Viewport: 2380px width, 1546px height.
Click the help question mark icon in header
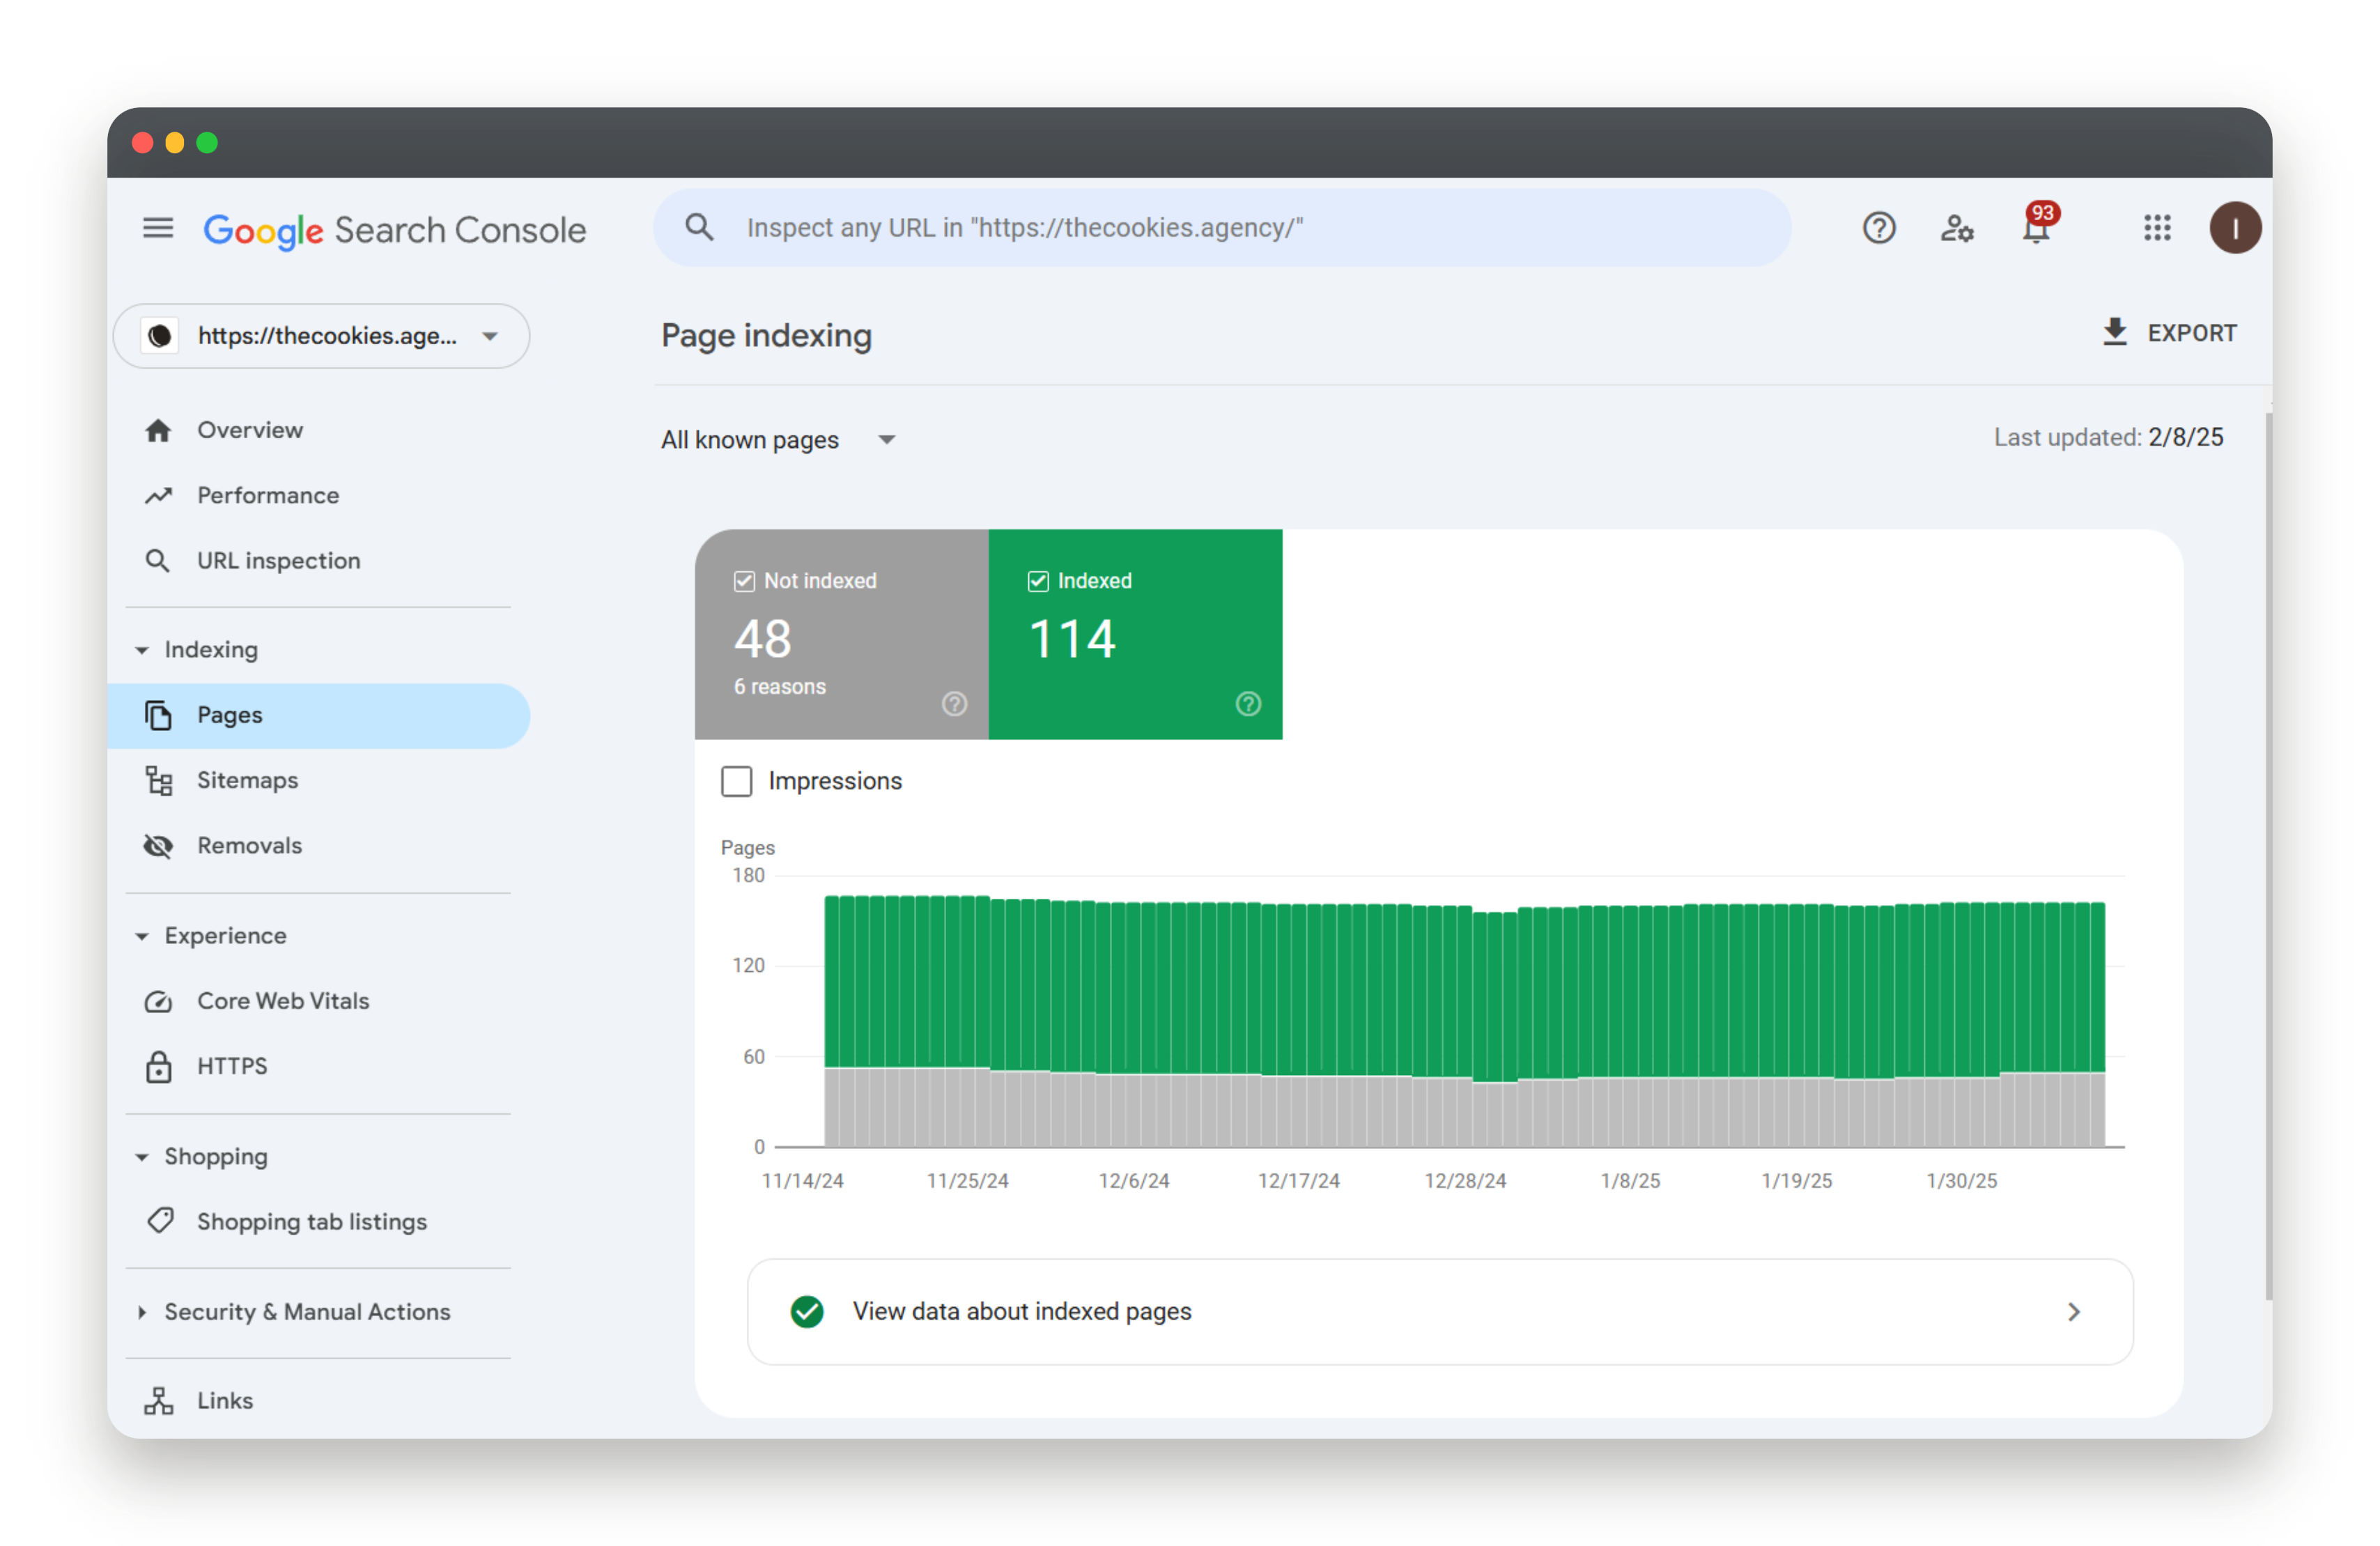click(1878, 229)
